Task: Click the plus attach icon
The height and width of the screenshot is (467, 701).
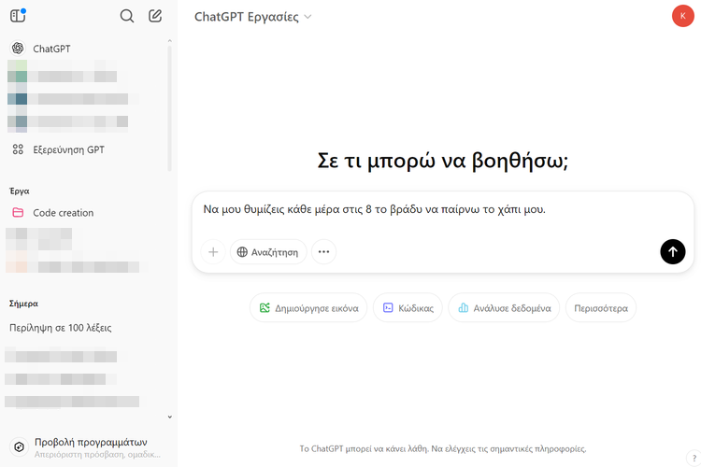Action: [x=213, y=252]
